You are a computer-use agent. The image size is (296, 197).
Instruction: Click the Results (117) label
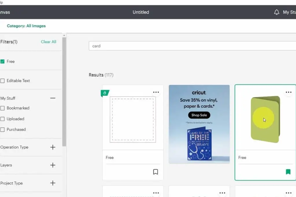click(101, 75)
